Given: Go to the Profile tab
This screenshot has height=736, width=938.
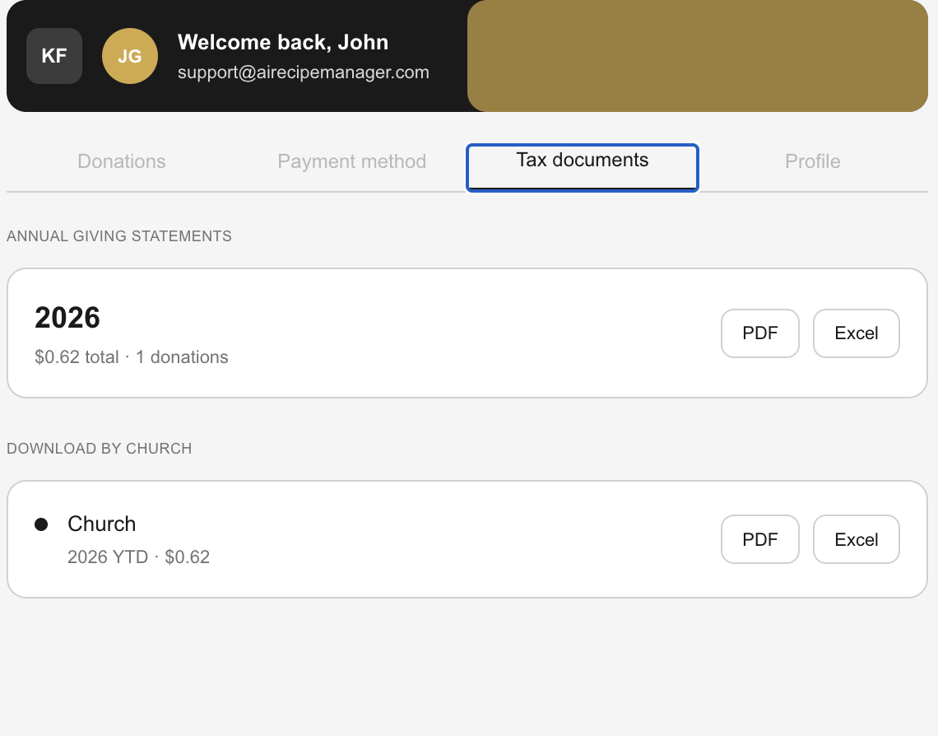Looking at the screenshot, I should [x=812, y=161].
